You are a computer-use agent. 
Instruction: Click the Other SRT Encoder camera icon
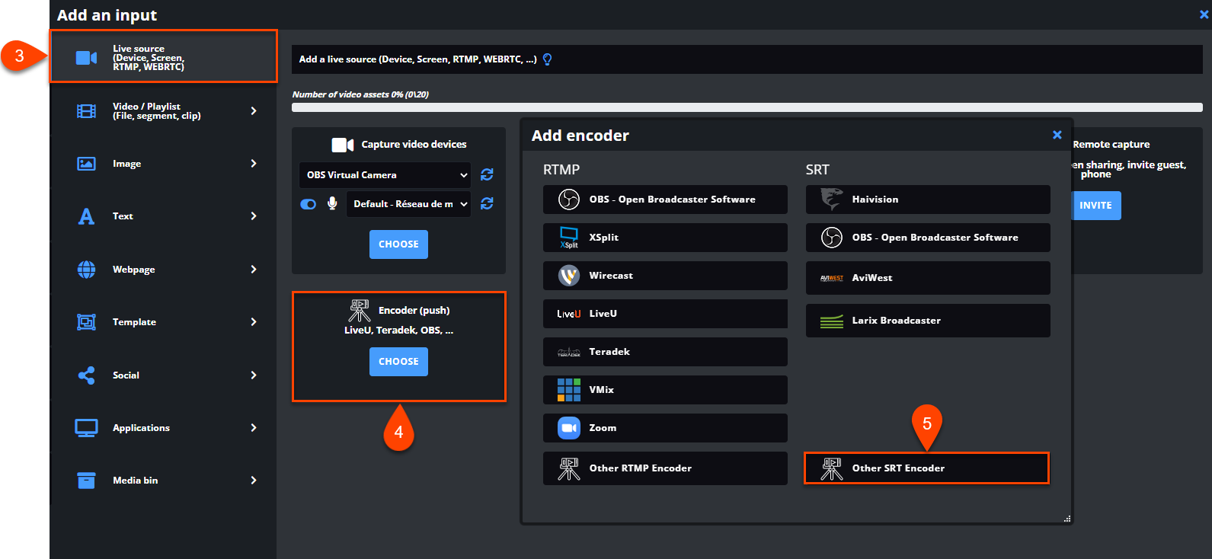(832, 469)
